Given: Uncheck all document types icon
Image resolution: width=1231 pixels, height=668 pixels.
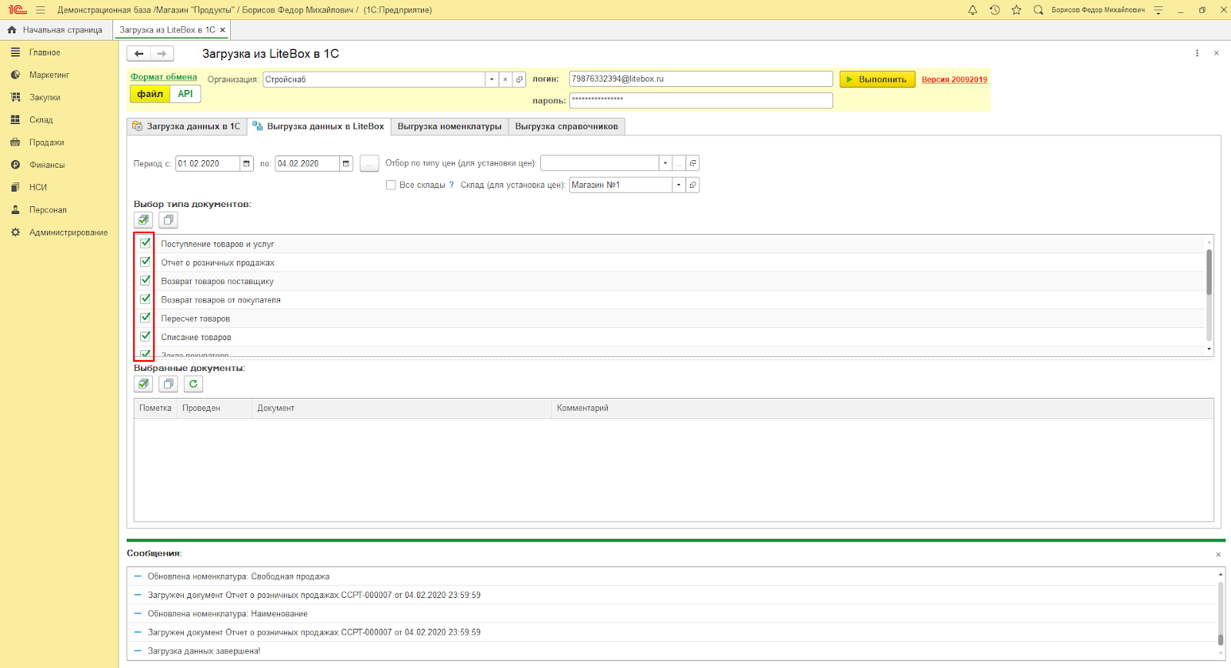Looking at the screenshot, I should coord(168,220).
